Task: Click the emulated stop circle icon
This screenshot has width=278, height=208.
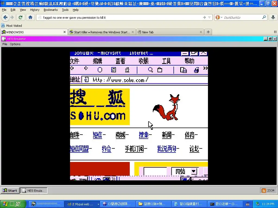Action: pos(100,70)
